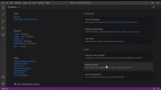Click the Split Editor icon
The height and width of the screenshot is (90, 161).
(154, 7)
